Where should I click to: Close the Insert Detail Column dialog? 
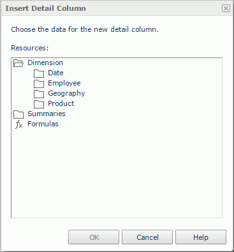tap(226, 8)
